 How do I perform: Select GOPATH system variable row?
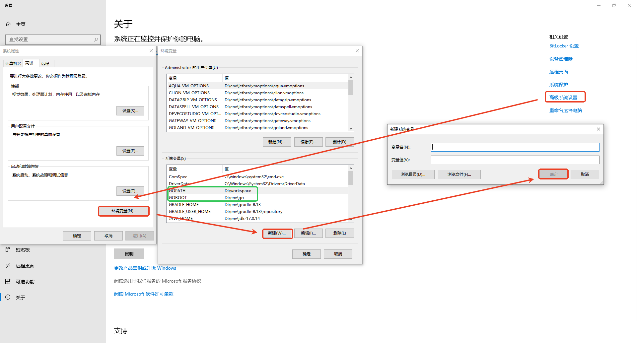click(258, 191)
